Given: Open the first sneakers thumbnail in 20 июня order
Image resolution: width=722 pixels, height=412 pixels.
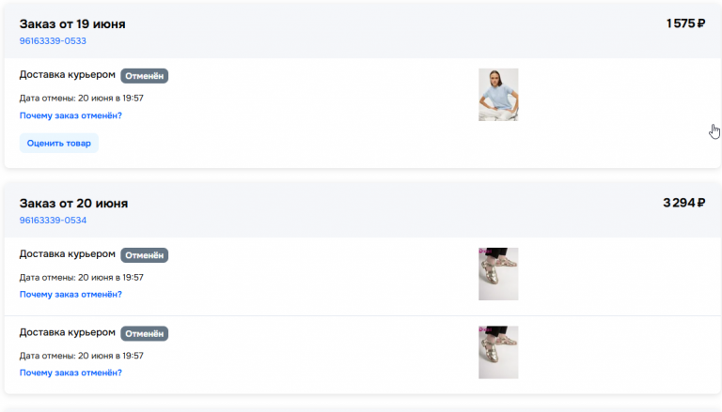Looking at the screenshot, I should tap(498, 274).
